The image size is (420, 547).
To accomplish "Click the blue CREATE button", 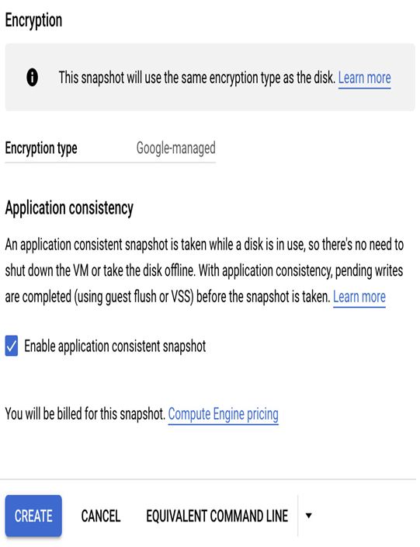I will click(x=33, y=516).
